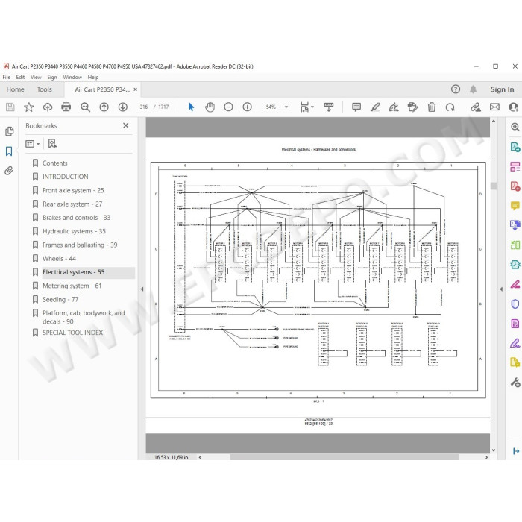Print the document using the printer icon

tap(66, 107)
